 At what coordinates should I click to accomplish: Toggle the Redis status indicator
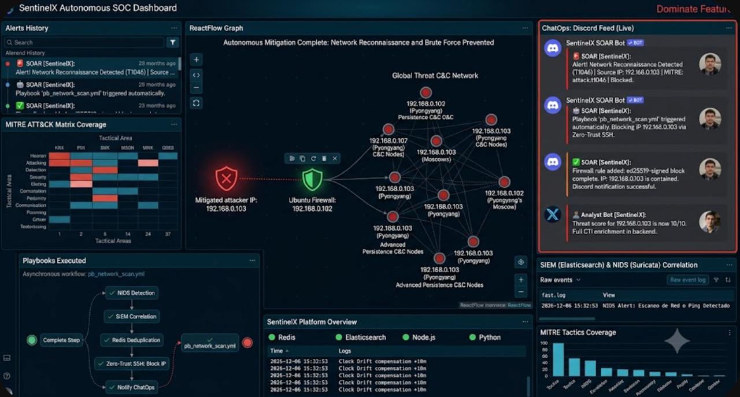tap(272, 337)
